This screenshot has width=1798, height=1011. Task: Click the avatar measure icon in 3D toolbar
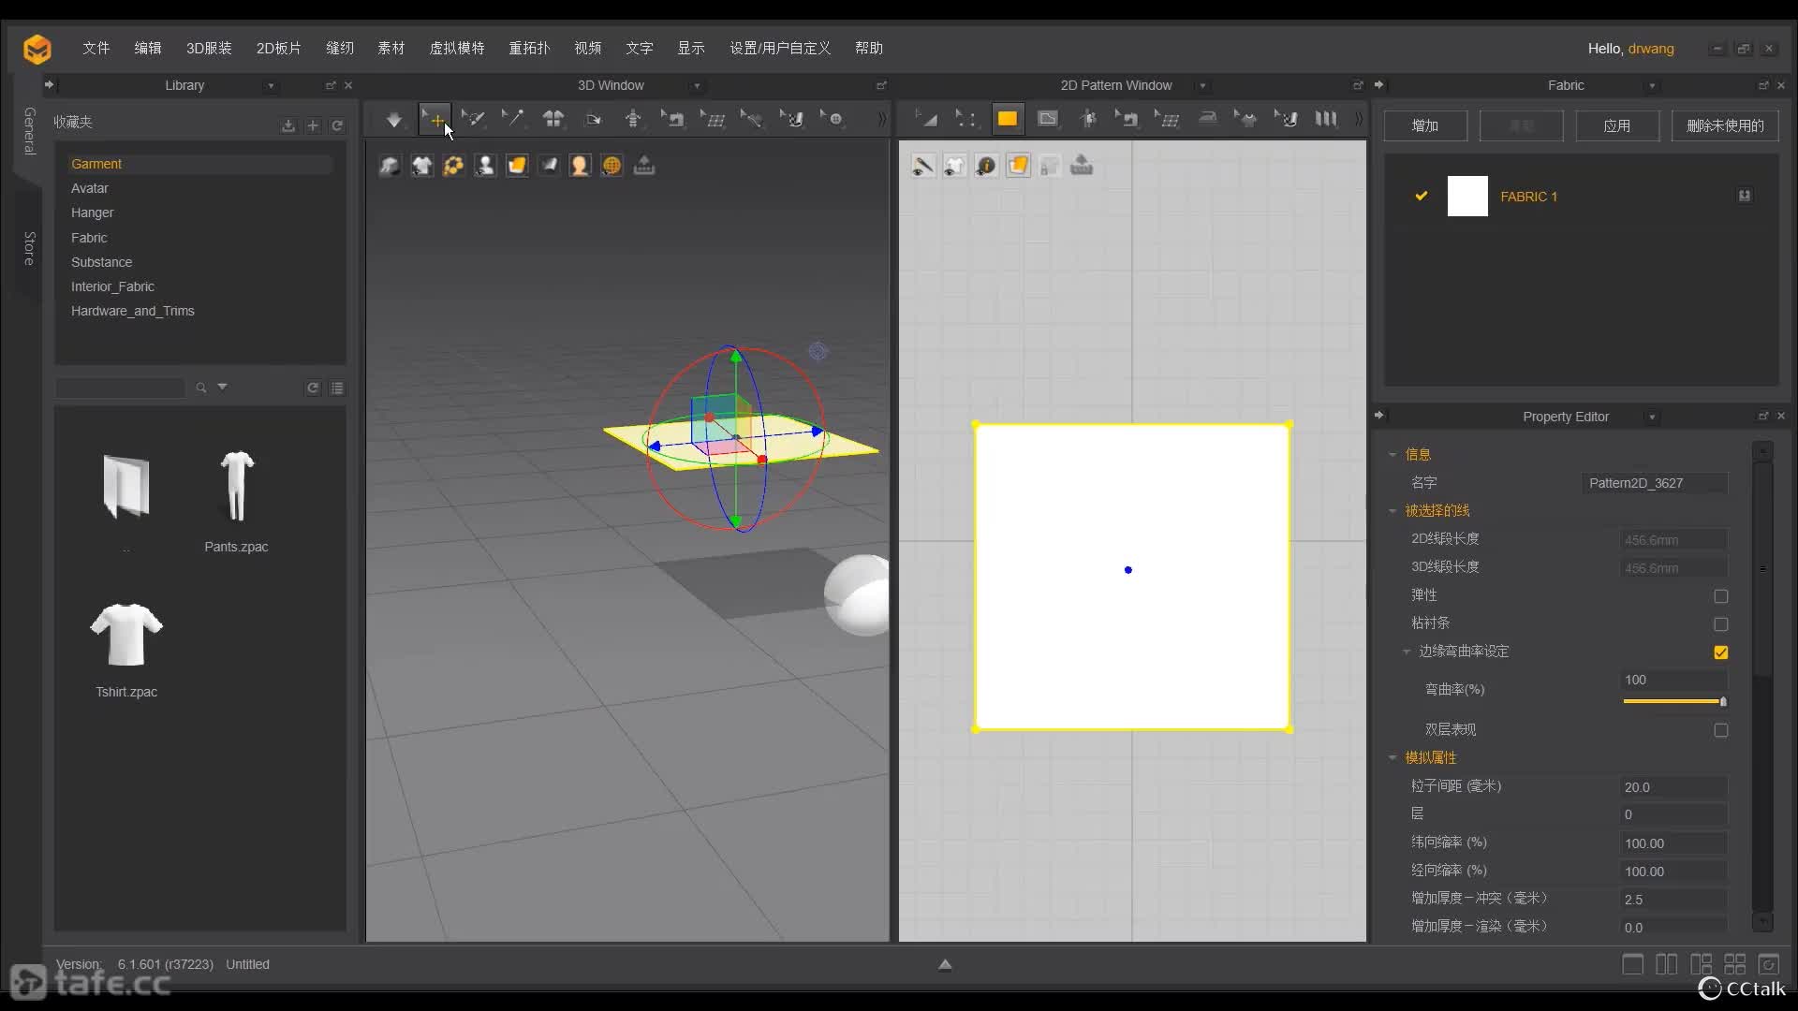coord(634,120)
